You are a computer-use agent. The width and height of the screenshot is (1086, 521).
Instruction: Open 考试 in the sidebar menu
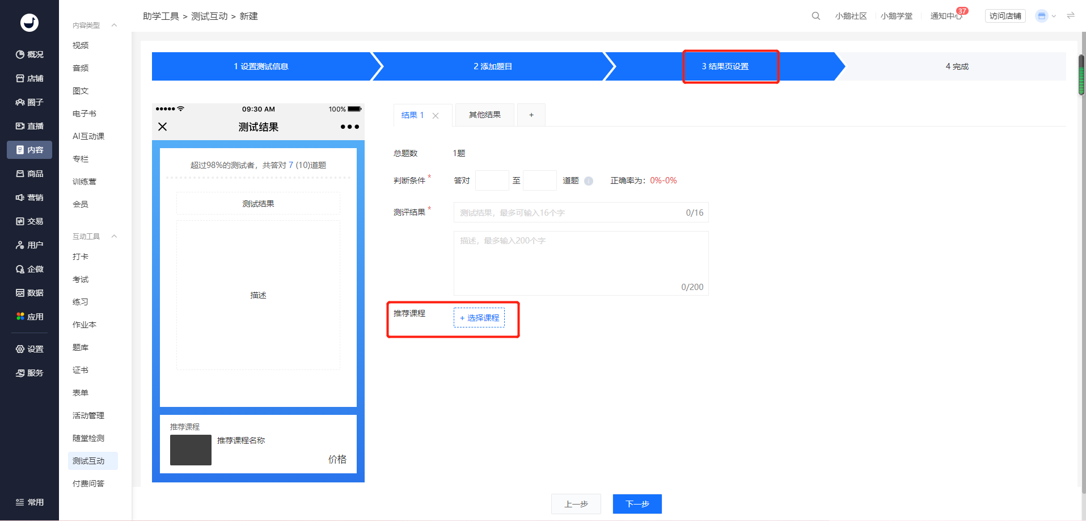[81, 279]
